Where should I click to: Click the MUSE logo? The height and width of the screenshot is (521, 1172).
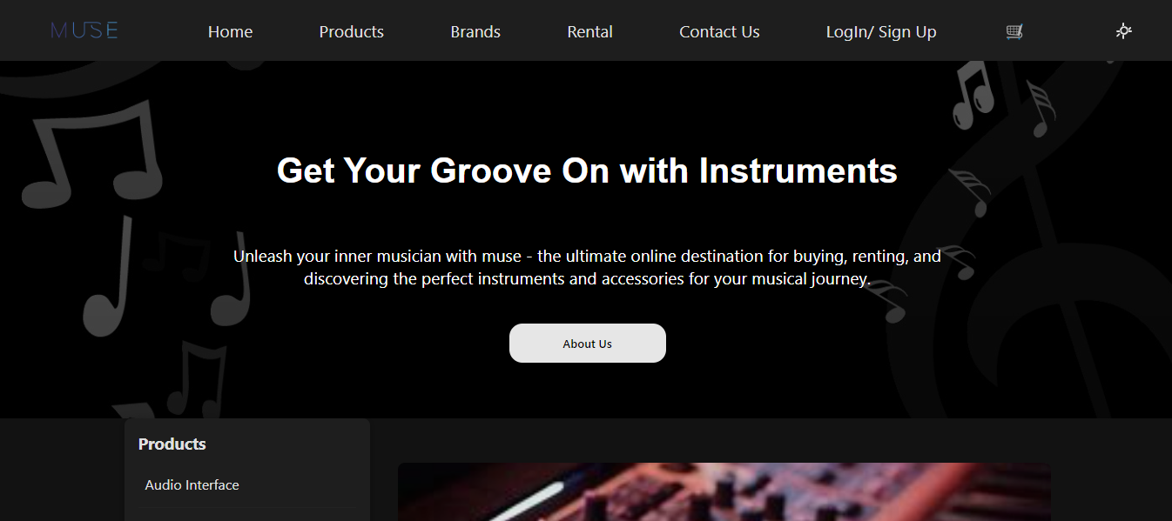coord(84,31)
